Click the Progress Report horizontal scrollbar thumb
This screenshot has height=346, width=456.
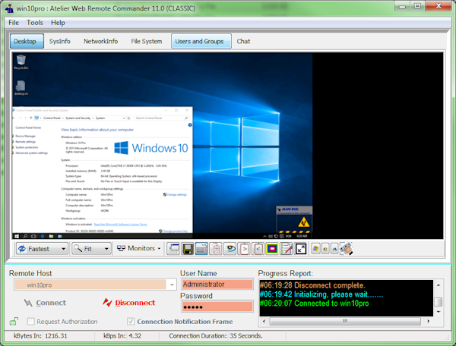(x=345, y=321)
